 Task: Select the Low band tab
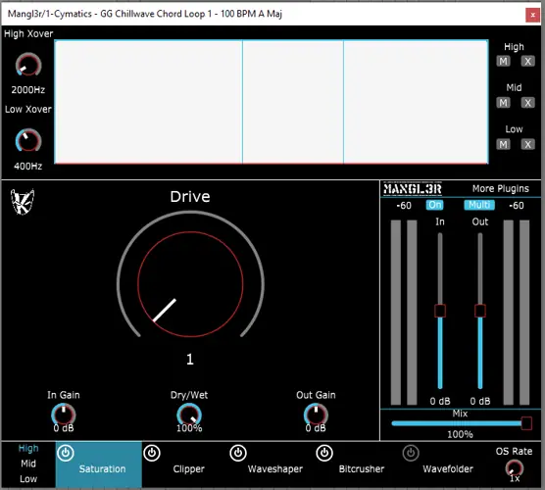pos(28,479)
